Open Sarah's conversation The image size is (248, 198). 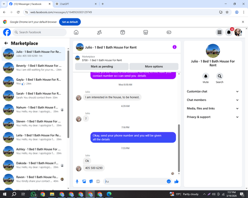point(33,96)
